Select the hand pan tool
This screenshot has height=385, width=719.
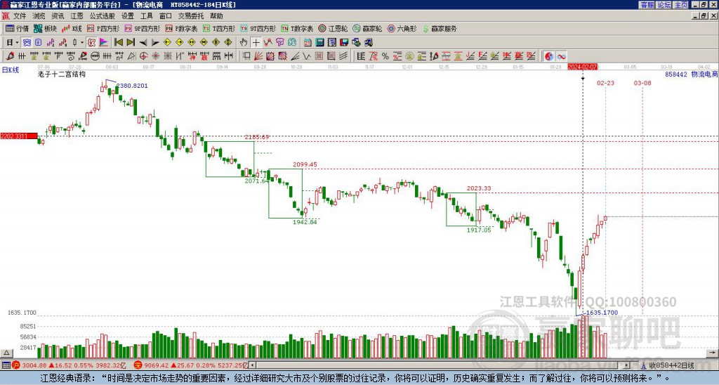click(244, 43)
